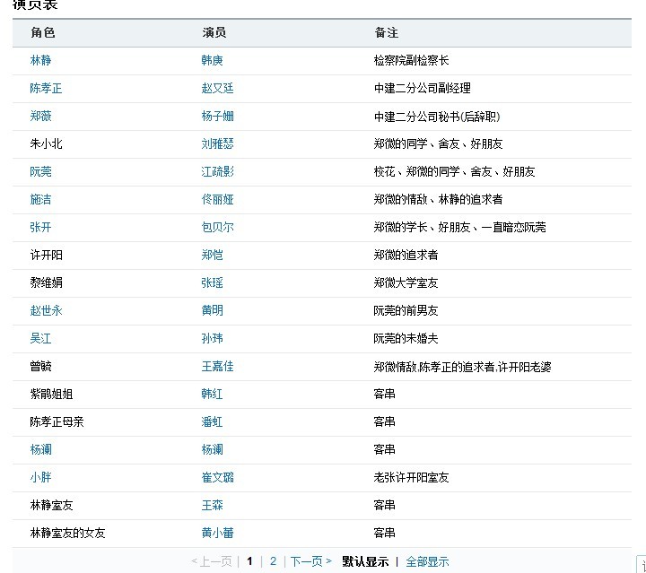Click role text 紫鹃姐姐
Image resolution: width=646 pixels, height=573 pixels.
tap(51, 394)
